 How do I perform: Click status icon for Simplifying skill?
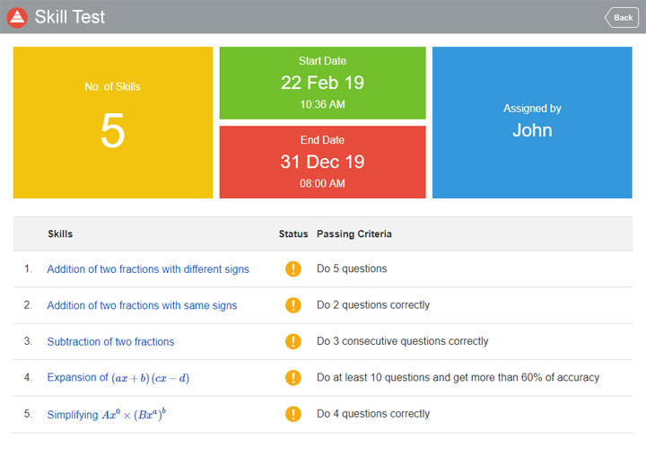coord(292,414)
